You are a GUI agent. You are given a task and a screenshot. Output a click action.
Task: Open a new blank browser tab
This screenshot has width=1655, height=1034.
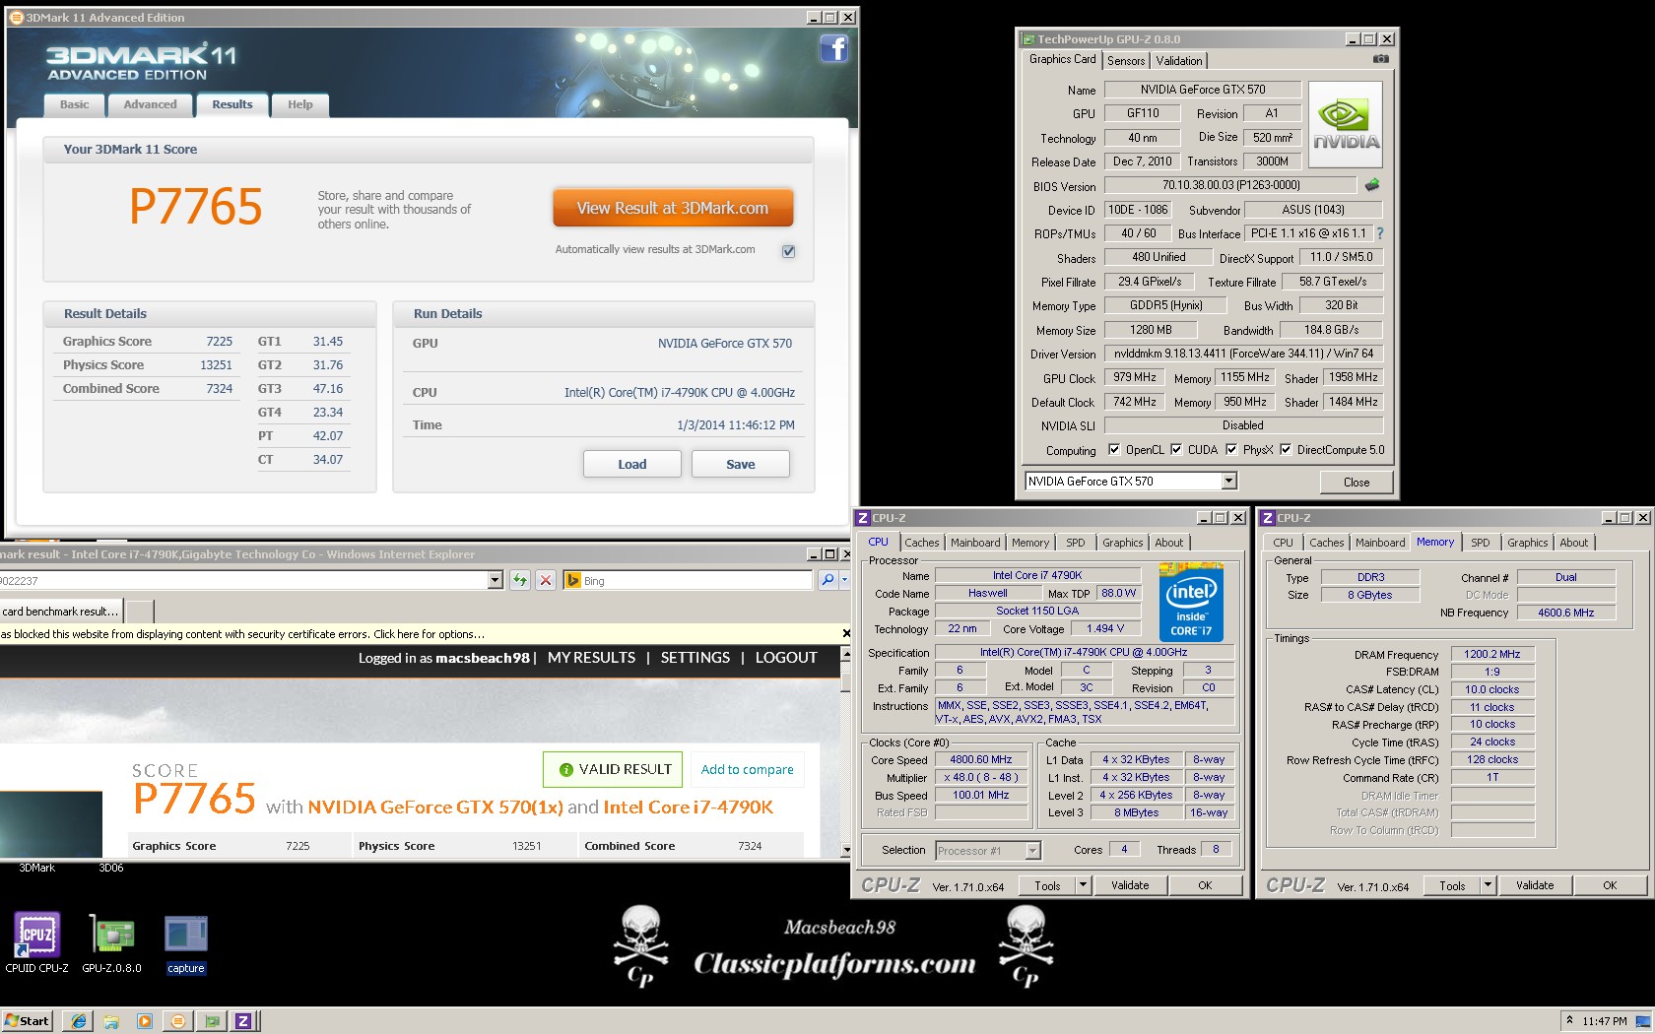(x=140, y=611)
